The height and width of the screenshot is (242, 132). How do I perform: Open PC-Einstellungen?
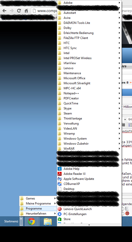point(89,214)
